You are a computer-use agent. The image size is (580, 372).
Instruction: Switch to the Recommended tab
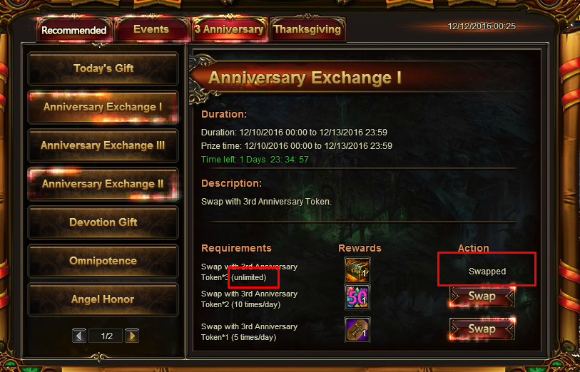[x=74, y=30]
